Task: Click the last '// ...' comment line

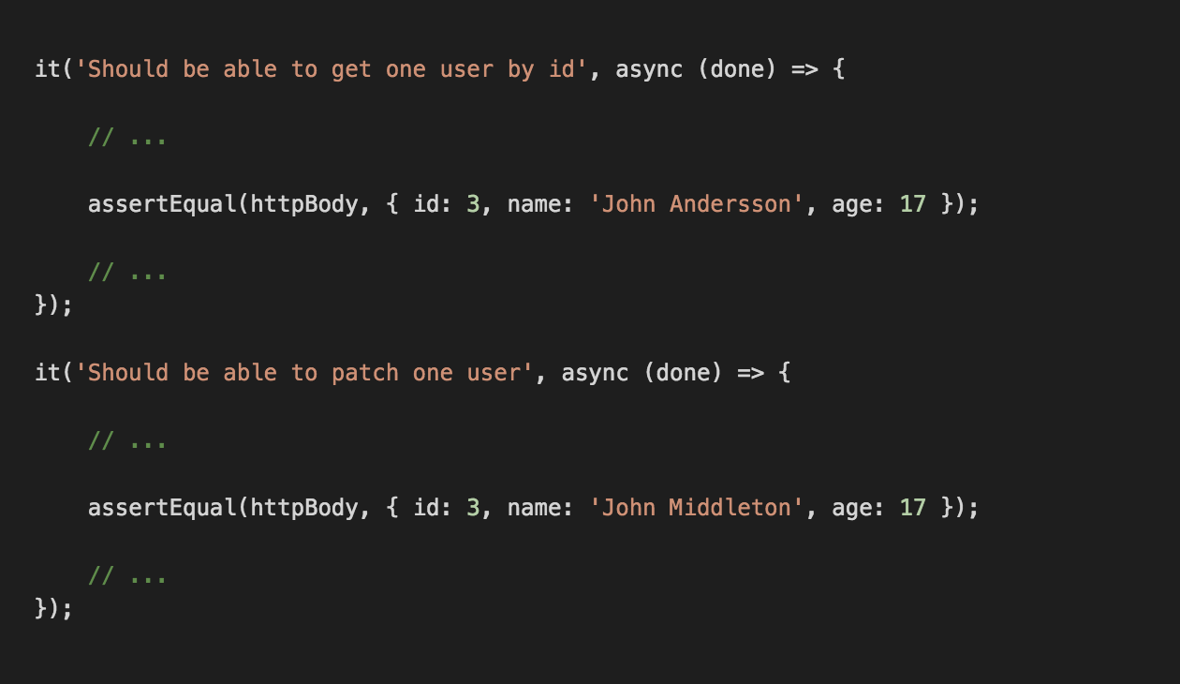Action: (127, 575)
